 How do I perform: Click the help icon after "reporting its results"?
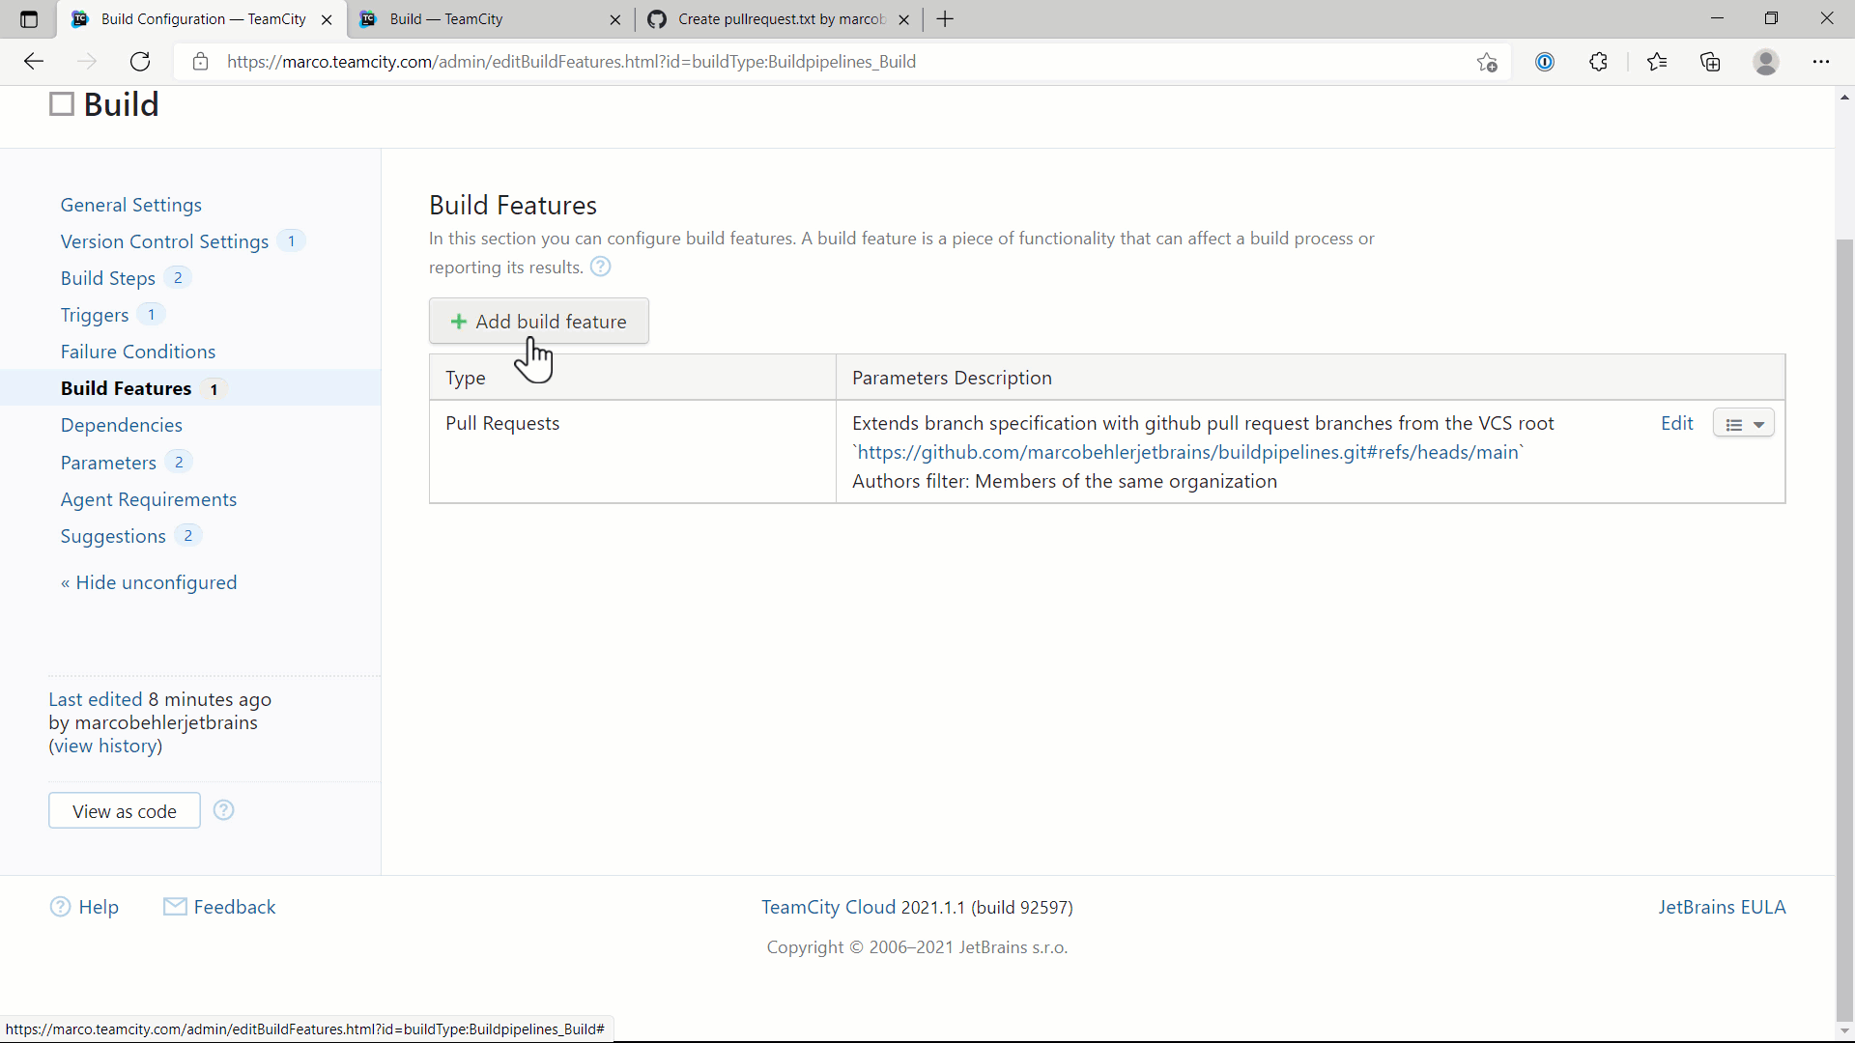tap(600, 267)
